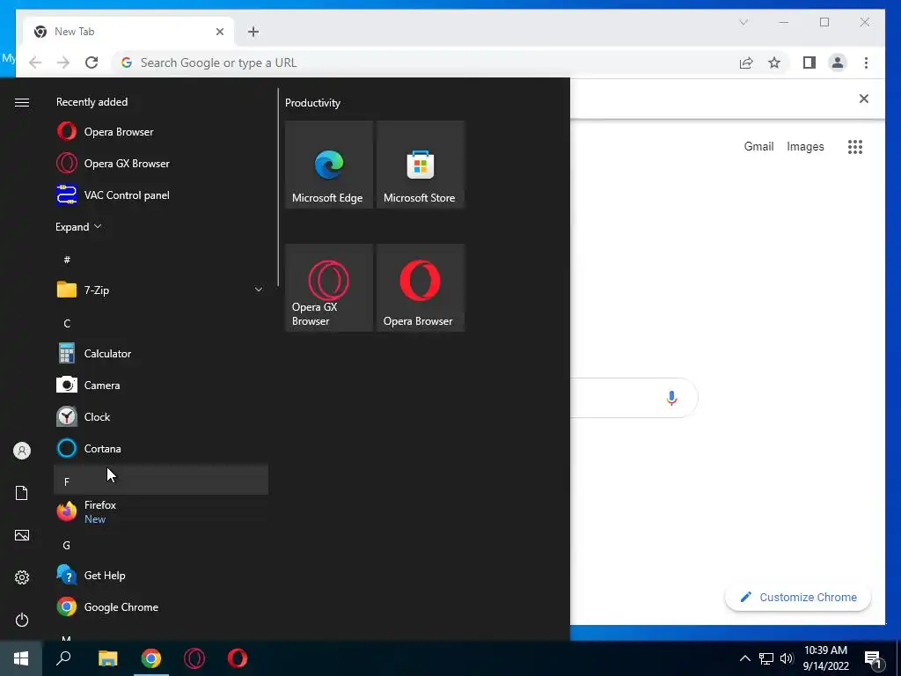The height and width of the screenshot is (676, 901).
Task: Open Settings gear in Start sidebar
Action: click(x=22, y=577)
